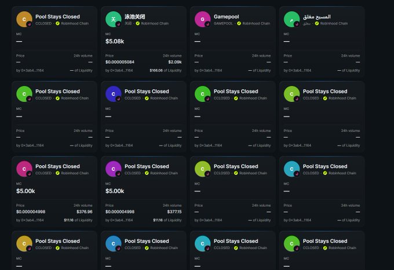Click verified badge in the 泳池关闭 card
The width and height of the screenshot is (394, 270).
[x=138, y=23]
